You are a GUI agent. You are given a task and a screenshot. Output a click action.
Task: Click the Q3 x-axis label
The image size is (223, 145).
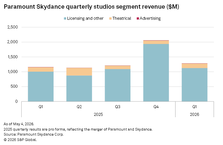click(118, 107)
